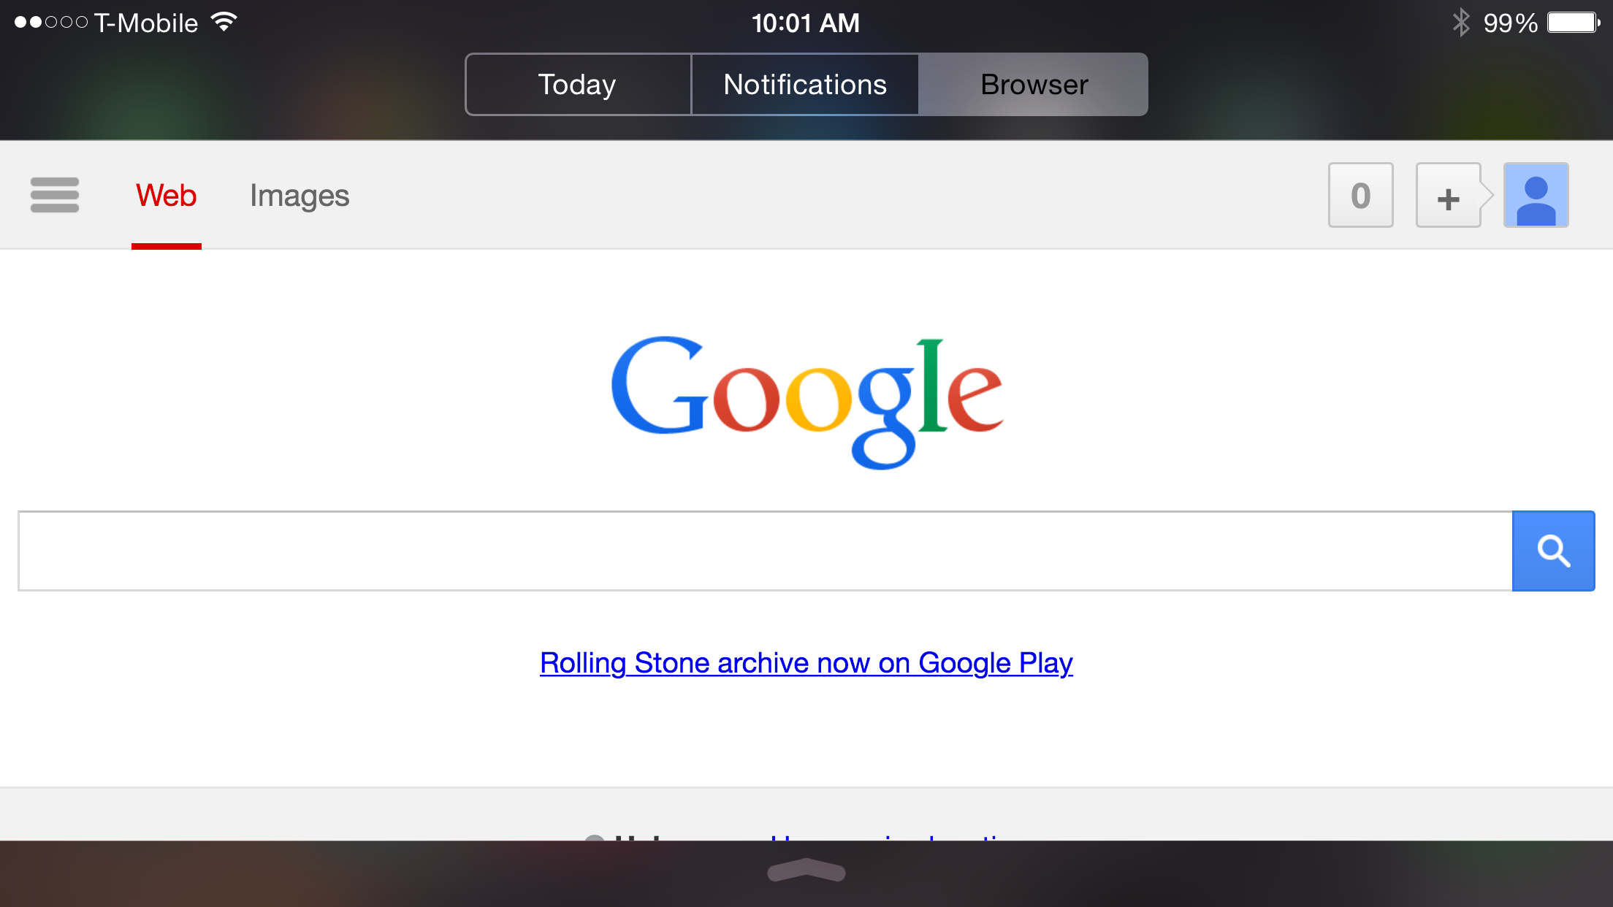The image size is (1613, 907).
Task: Select the Web search toggle
Action: pos(165,195)
